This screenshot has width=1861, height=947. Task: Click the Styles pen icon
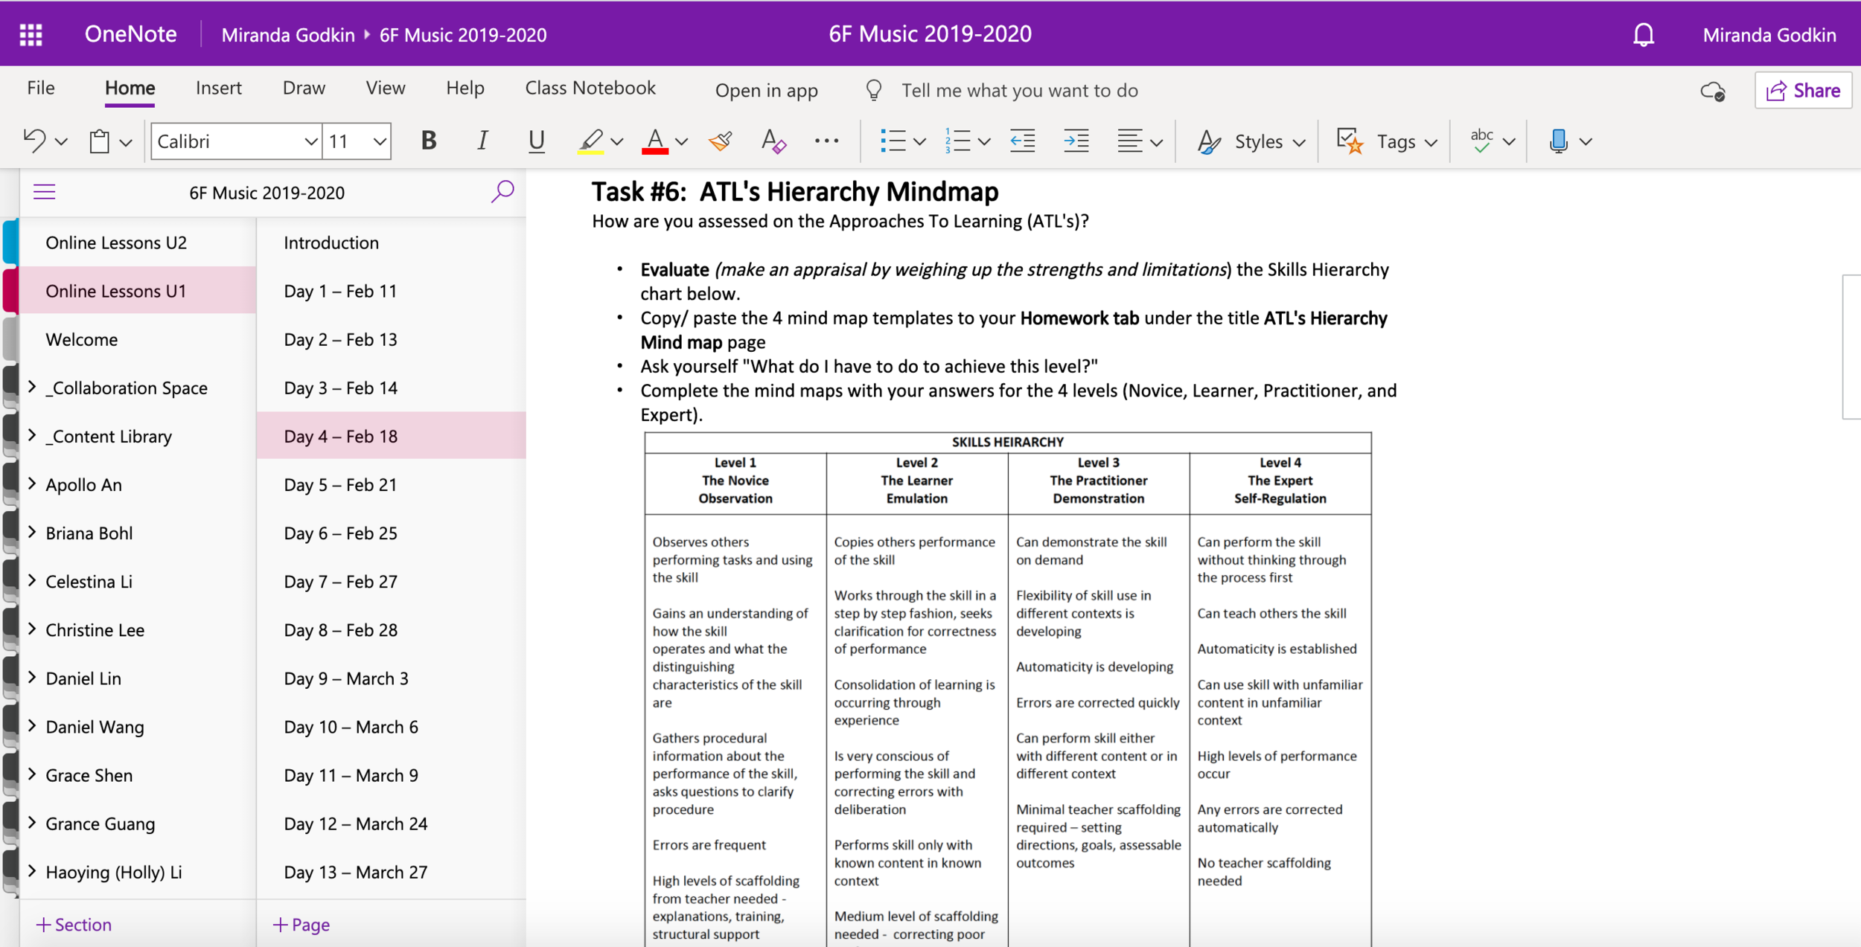tap(1209, 141)
